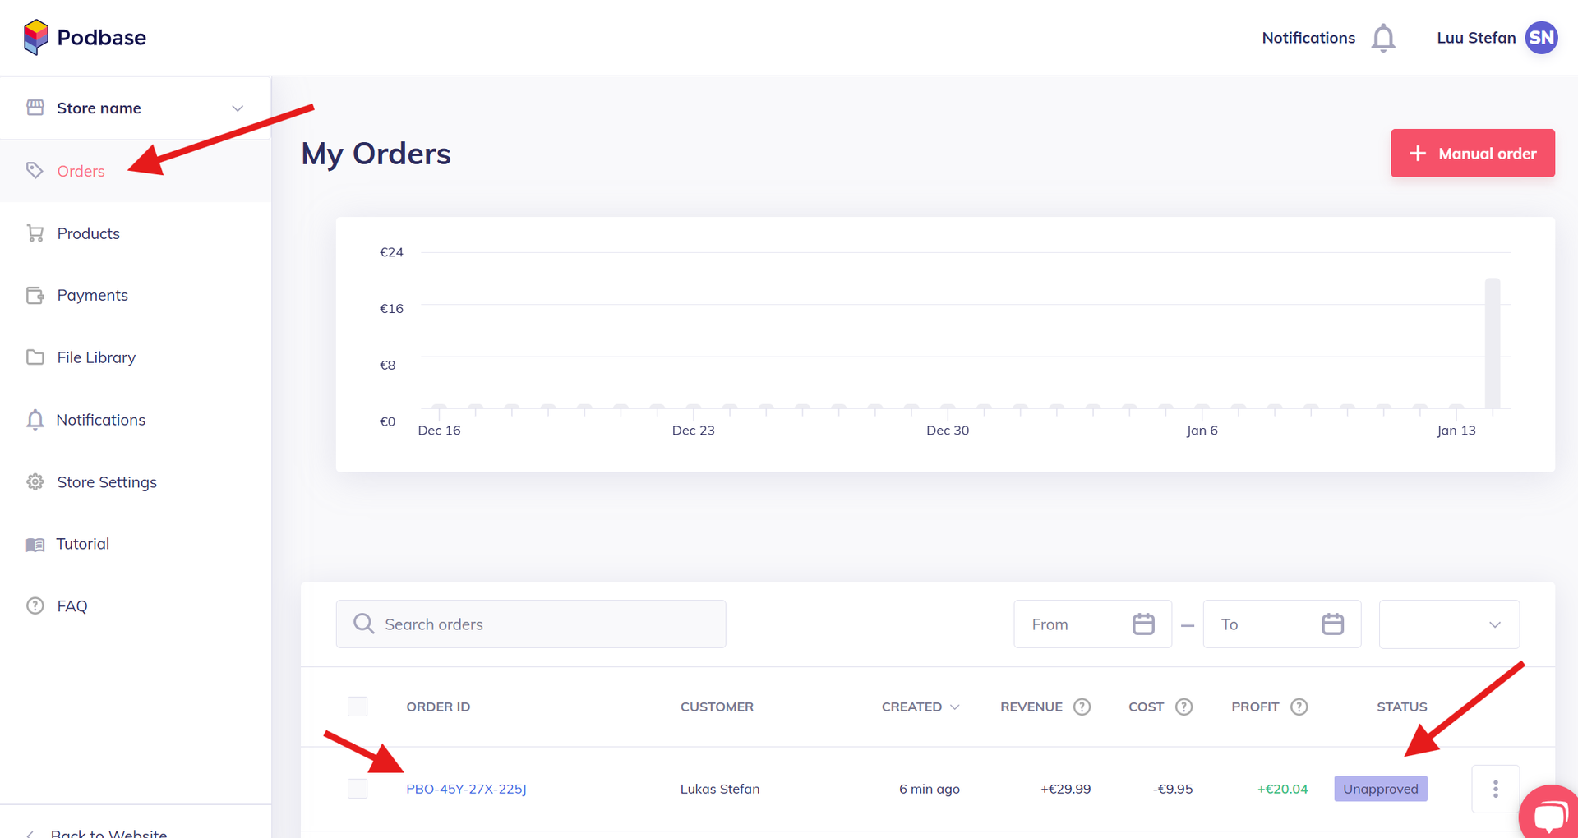Open the From date calendar icon

tap(1143, 624)
